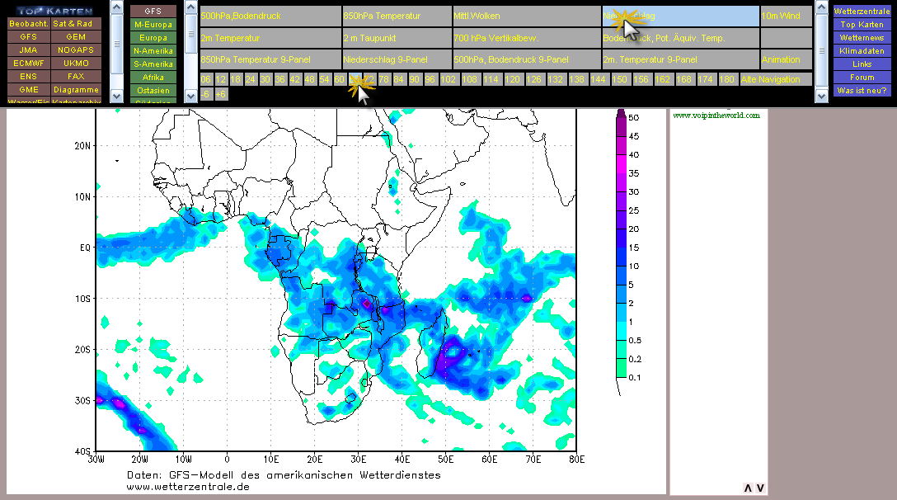Open the 850hPa Temperatur 9-Panel
This screenshot has height=500, width=897.
pos(270,59)
